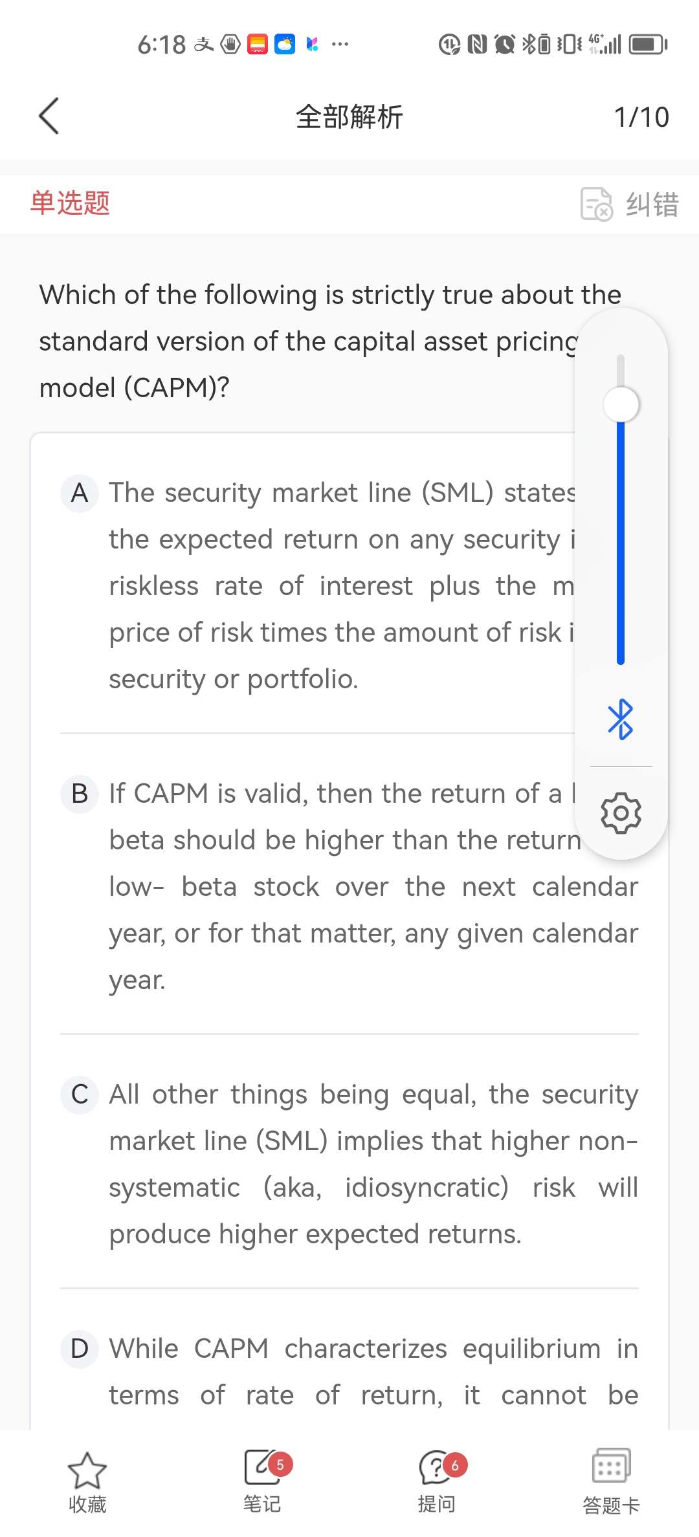Select answer option B
The width and height of the screenshot is (699, 1537).
click(x=80, y=794)
